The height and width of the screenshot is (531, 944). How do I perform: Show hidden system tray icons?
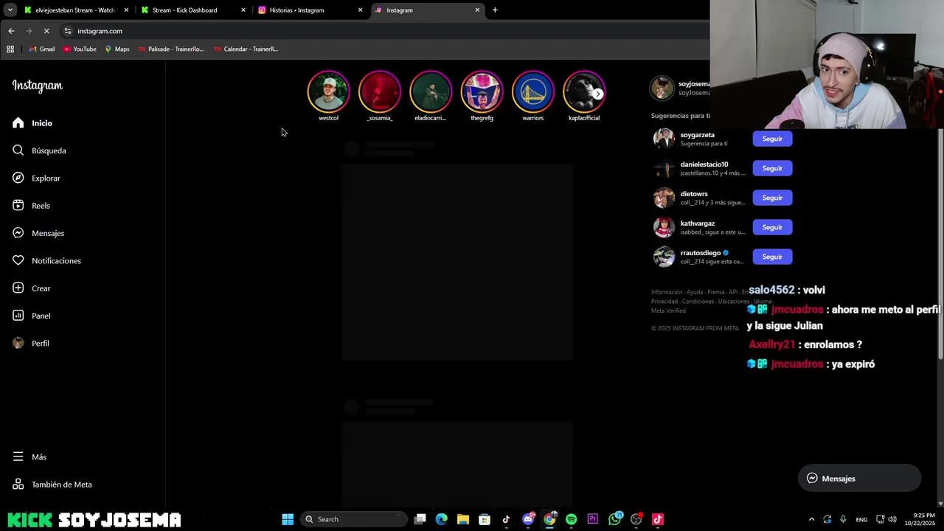click(811, 519)
